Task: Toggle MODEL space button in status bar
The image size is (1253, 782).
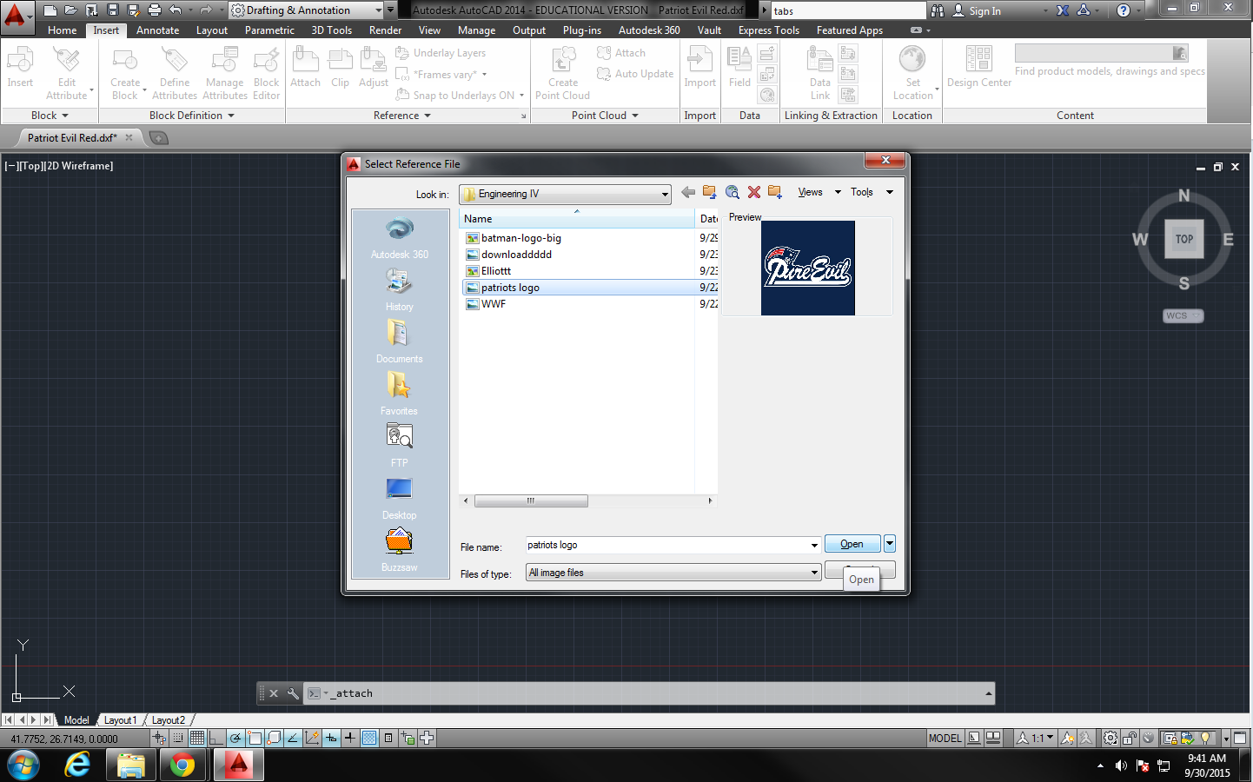Action: coord(945,738)
